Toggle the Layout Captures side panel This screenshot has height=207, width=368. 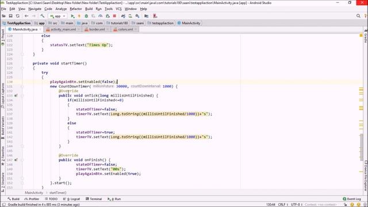(x=2, y=96)
